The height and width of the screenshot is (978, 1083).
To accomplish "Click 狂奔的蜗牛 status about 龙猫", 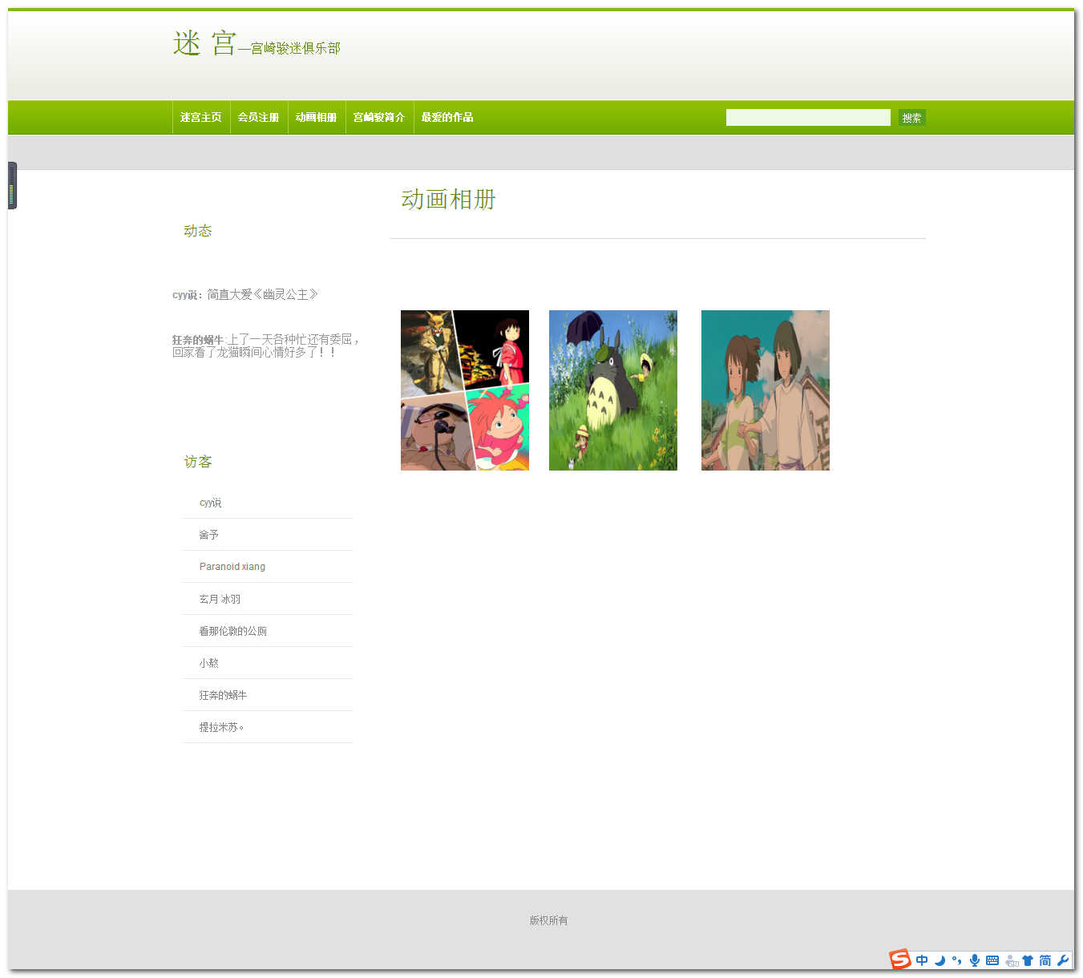I will tap(265, 346).
